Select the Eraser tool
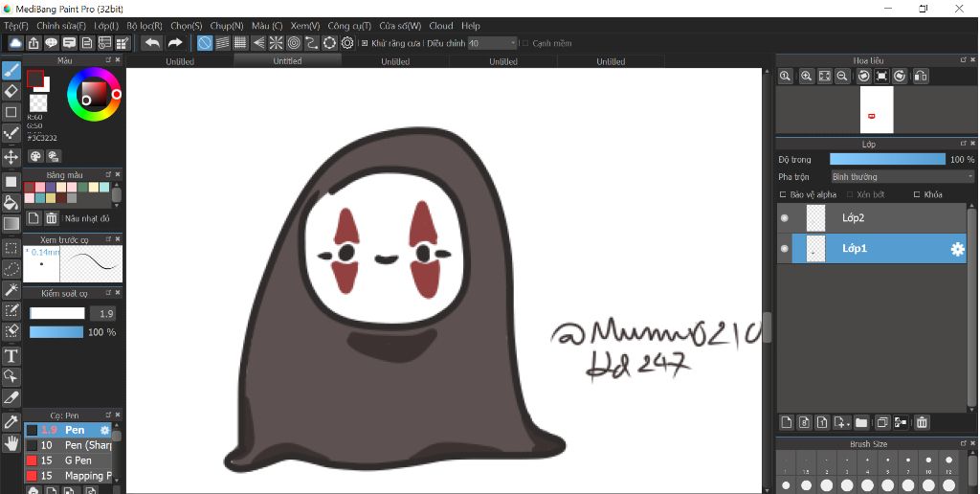 [x=11, y=91]
